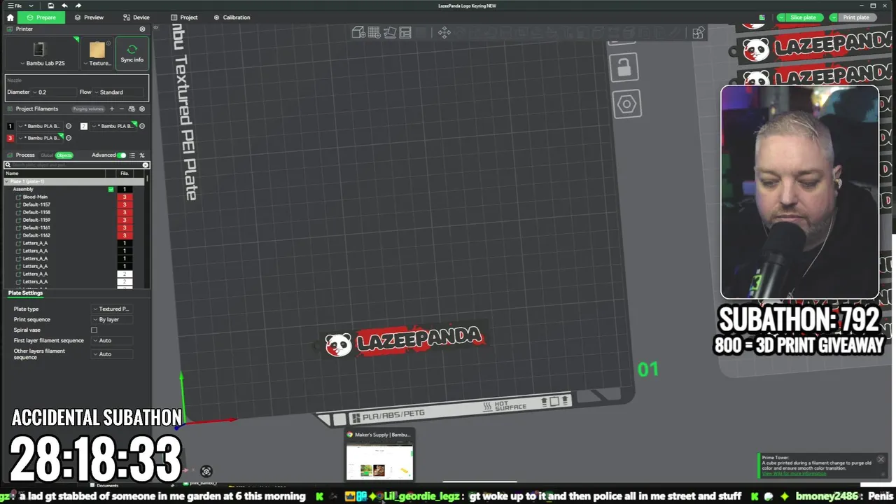The height and width of the screenshot is (504, 896).
Task: Open filament 2 Bambu PLA dropdown
Action: click(114, 126)
